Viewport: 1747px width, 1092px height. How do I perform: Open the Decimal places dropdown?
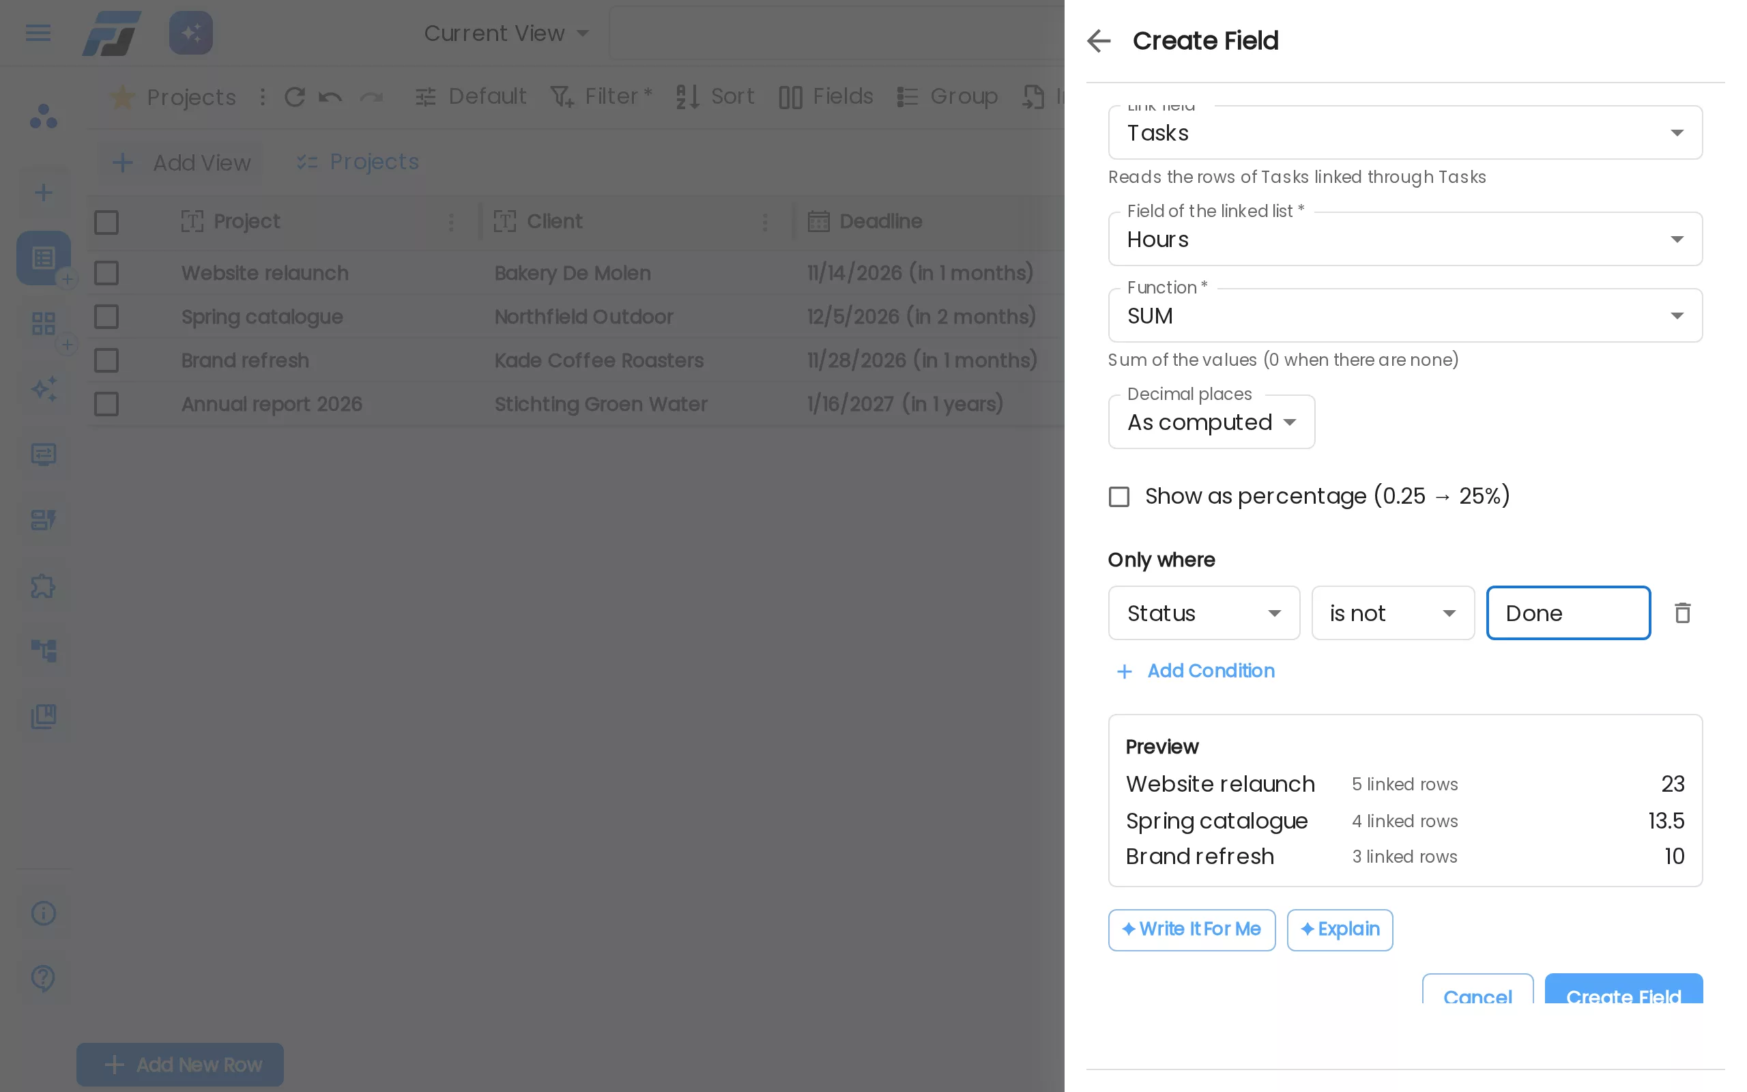[1211, 422]
